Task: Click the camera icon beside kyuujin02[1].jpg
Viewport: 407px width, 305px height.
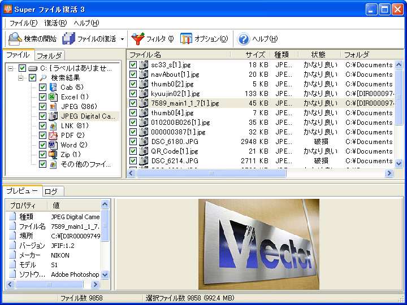Action: pyautogui.click(x=144, y=93)
